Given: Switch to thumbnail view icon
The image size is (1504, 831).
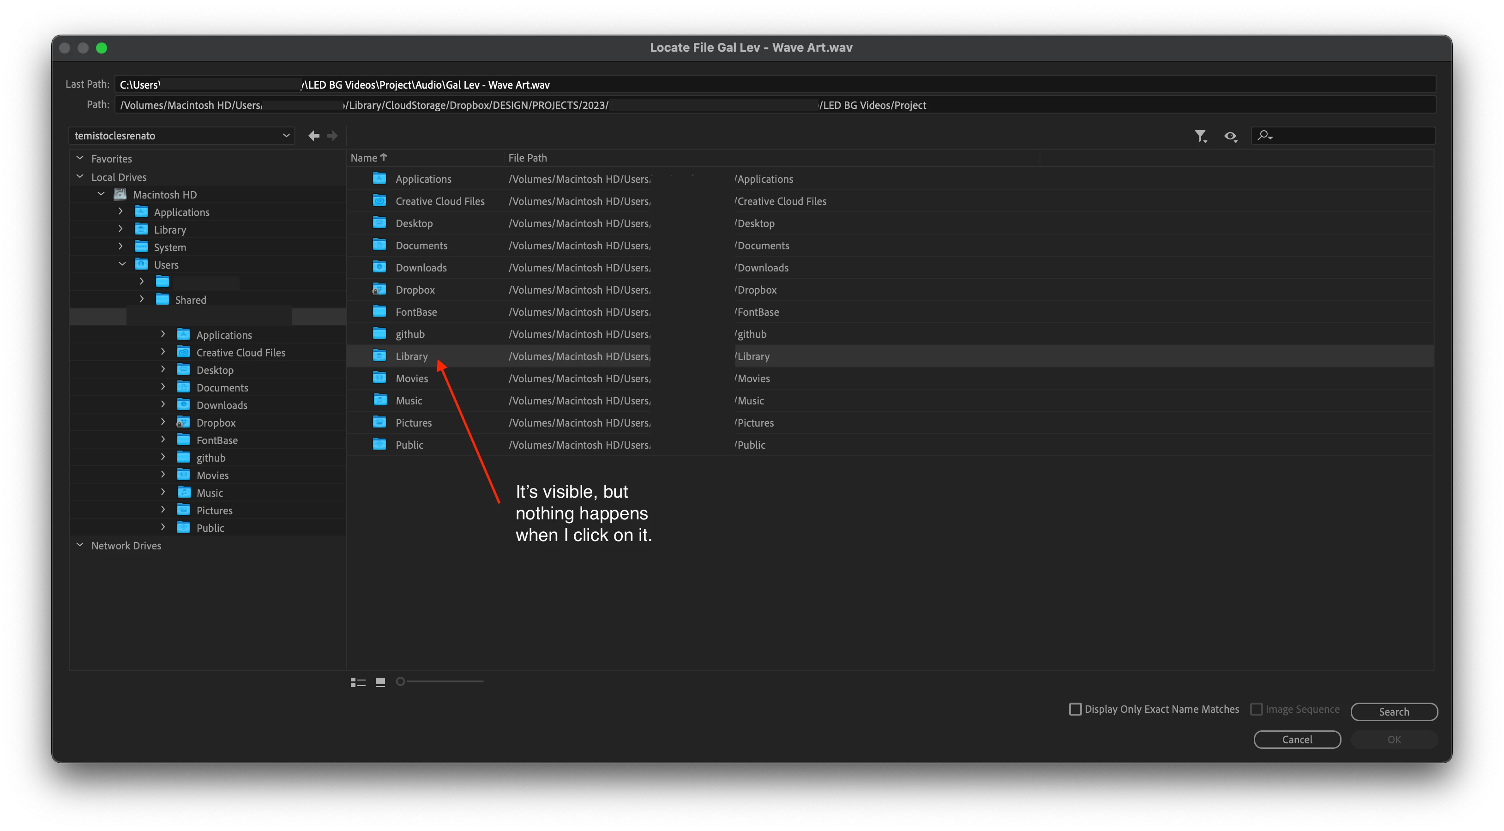Looking at the screenshot, I should coord(380,682).
